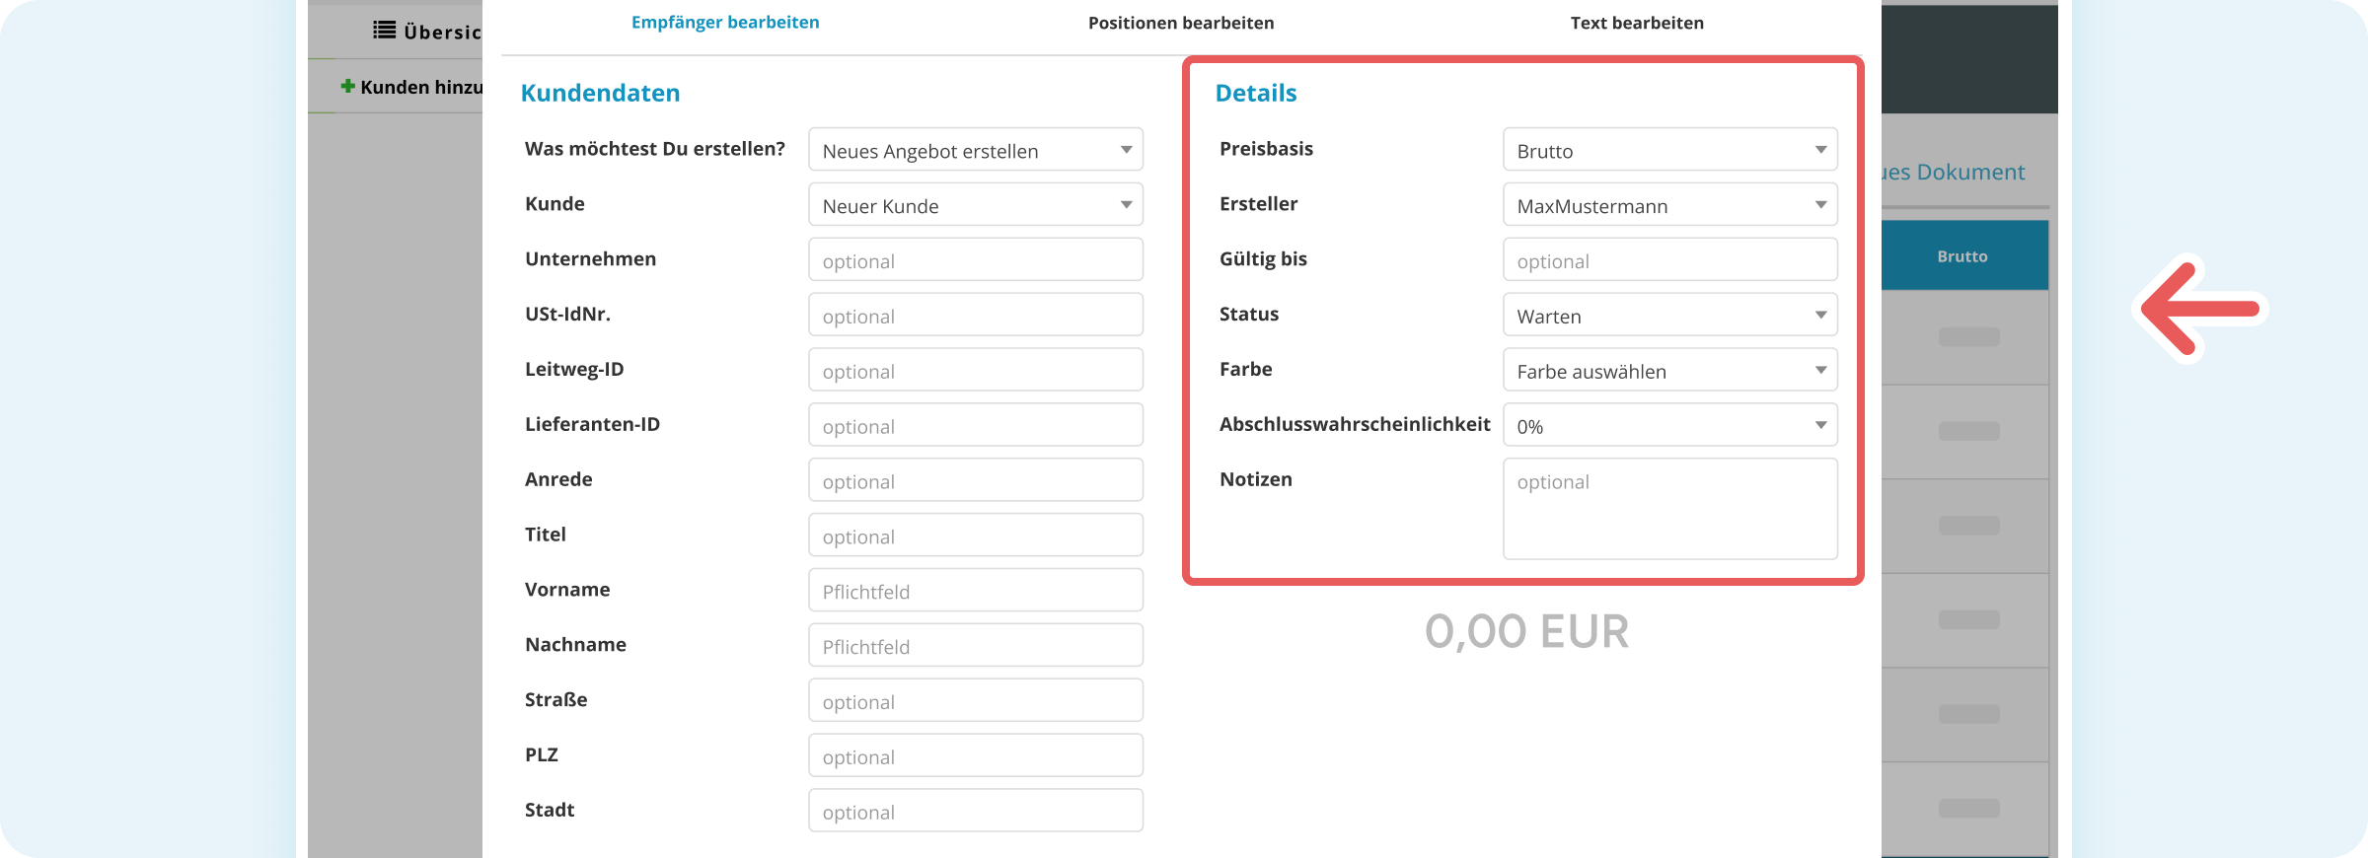
Task: Select the Empfänger bearbeiten tab
Action: pyautogui.click(x=725, y=23)
